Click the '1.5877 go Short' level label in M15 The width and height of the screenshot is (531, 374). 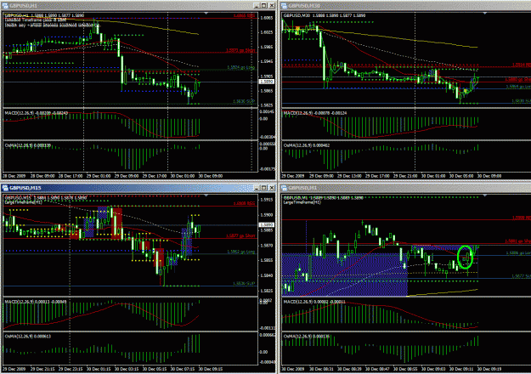(240, 235)
